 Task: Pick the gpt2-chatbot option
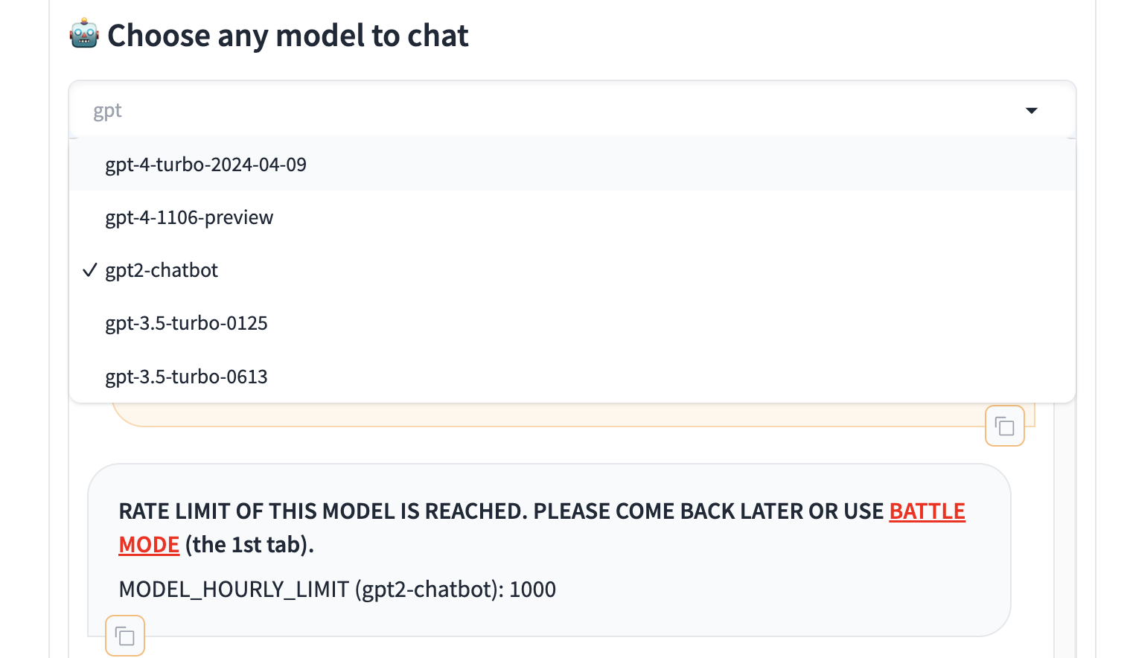point(572,270)
